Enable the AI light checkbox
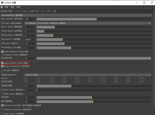This screenshot has width=155, height=115. (2, 70)
